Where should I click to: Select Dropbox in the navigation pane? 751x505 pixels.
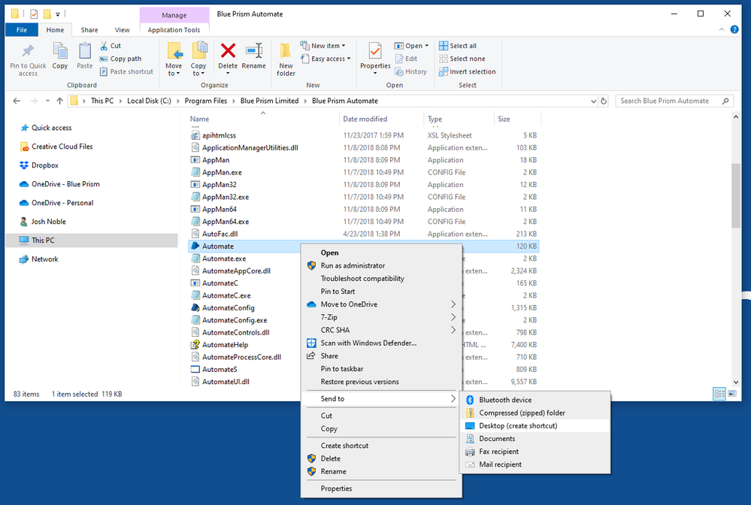click(44, 165)
